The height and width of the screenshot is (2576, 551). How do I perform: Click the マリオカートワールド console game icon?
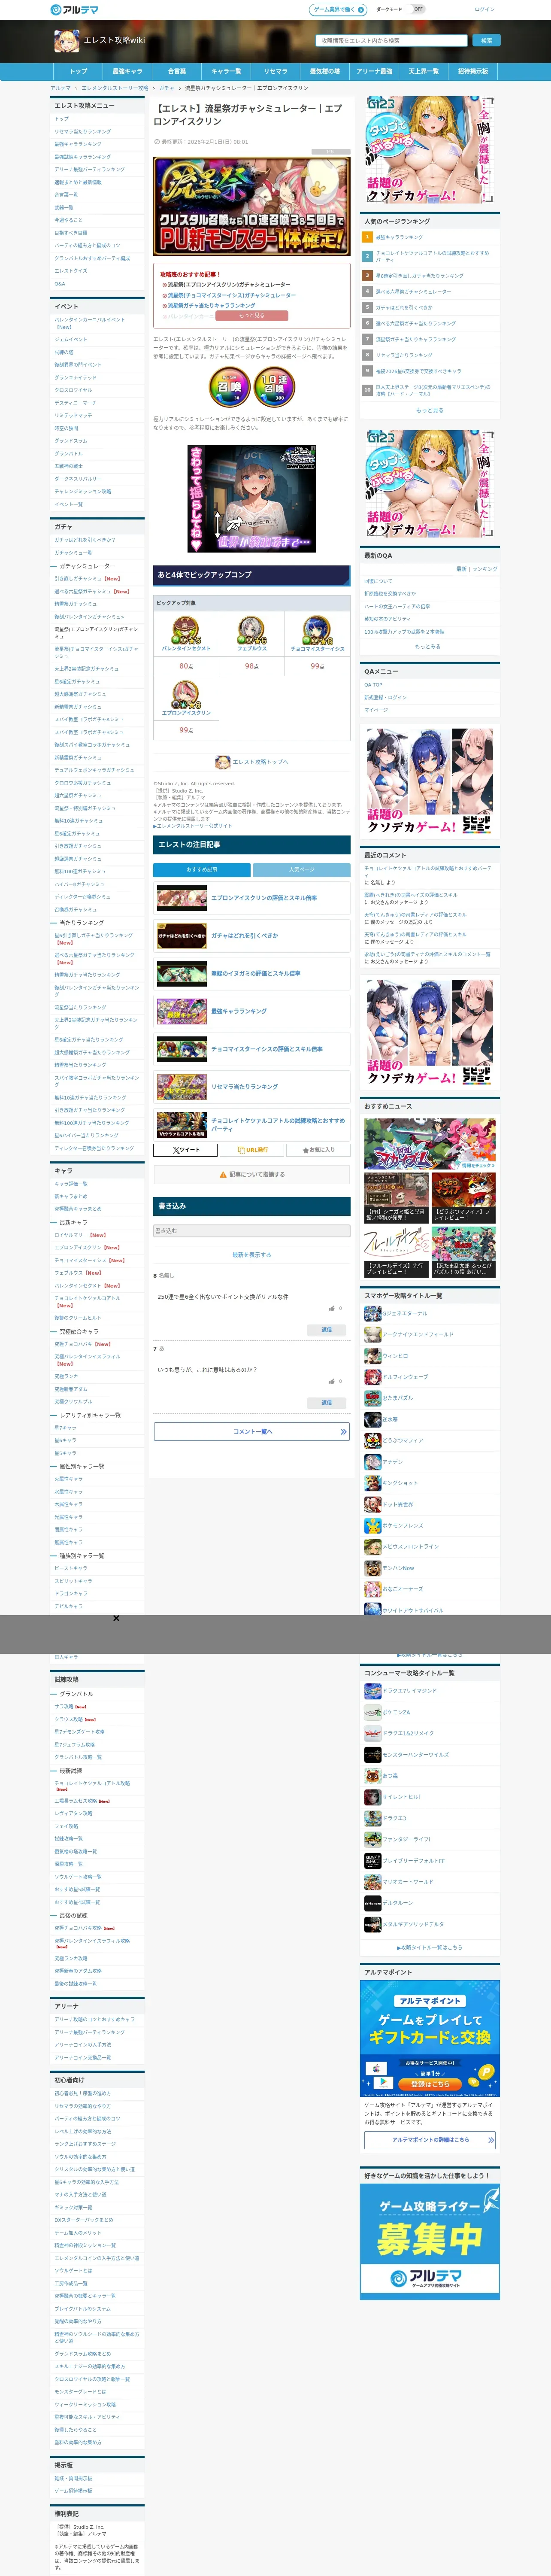click(x=372, y=1882)
